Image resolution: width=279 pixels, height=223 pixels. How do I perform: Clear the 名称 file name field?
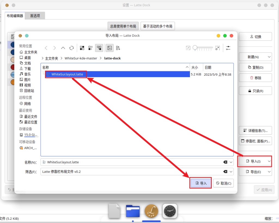225,162
